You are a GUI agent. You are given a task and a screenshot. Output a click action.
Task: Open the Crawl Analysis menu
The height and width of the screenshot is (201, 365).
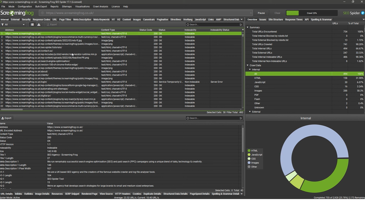point(101,7)
